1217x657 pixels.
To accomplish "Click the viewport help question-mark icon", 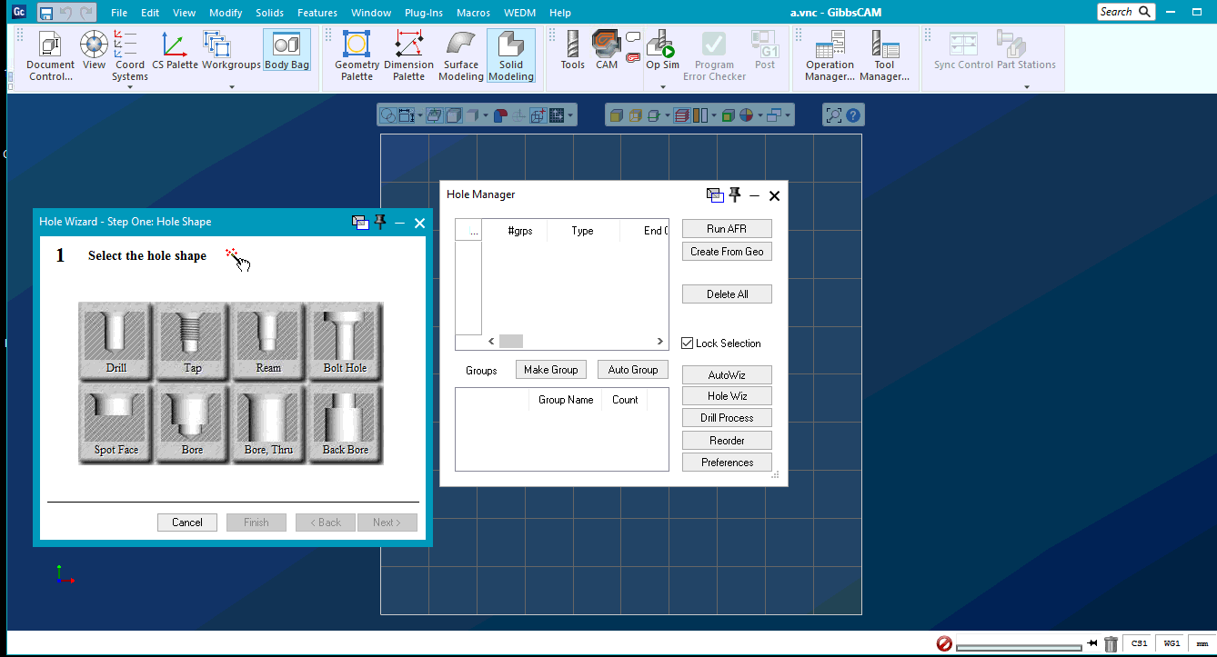I will [854, 115].
